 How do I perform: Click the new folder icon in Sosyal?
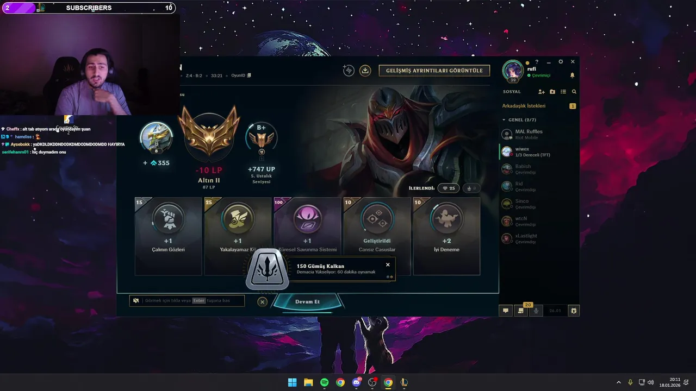pyautogui.click(x=552, y=92)
